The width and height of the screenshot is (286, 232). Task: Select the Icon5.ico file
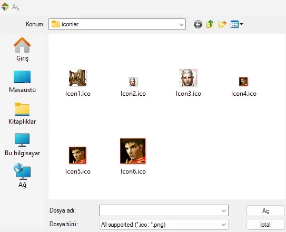[x=78, y=160]
